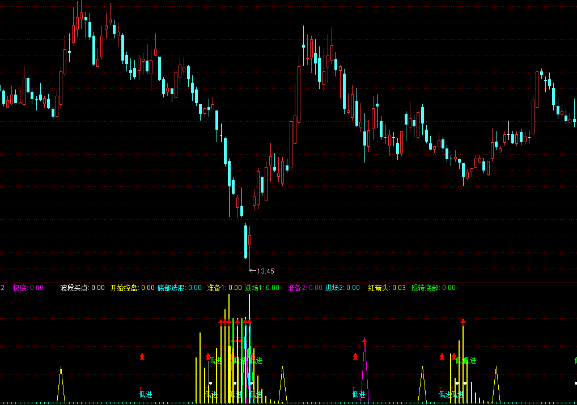The image size is (577, 405).
Task: Select the 反转底部 indicator label
Action: [x=434, y=288]
